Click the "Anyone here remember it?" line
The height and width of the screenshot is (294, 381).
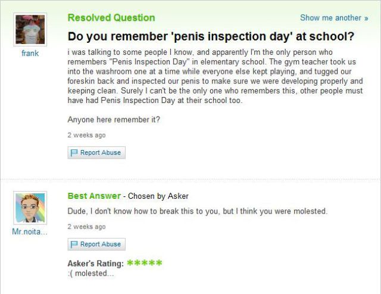[114, 120]
